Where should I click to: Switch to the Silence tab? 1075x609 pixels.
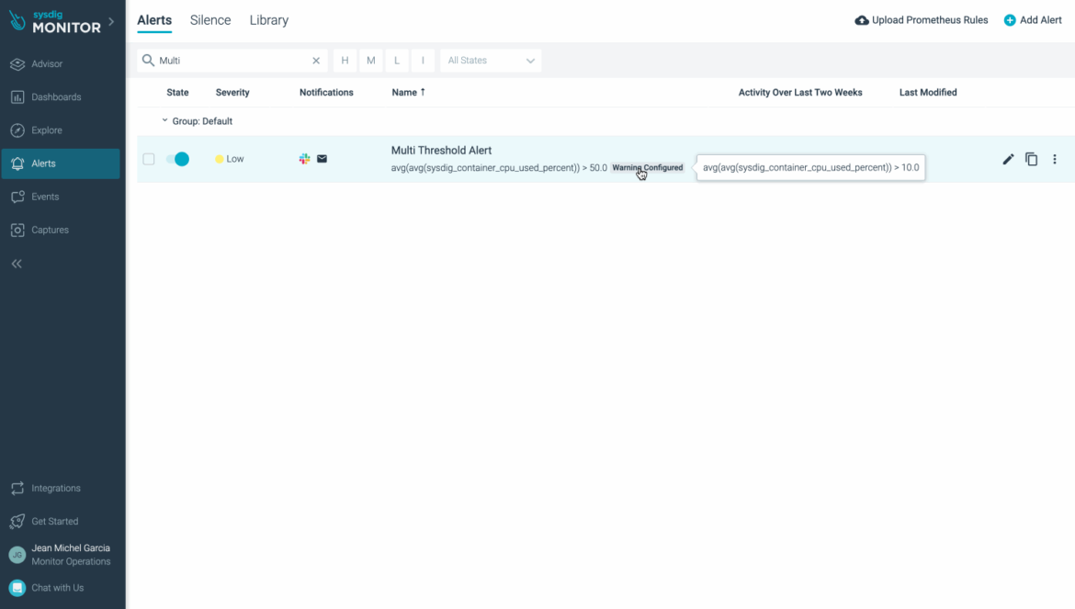(x=210, y=20)
